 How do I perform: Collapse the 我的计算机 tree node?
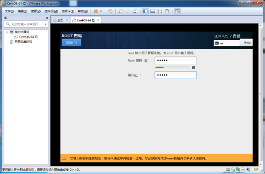click(x=7, y=32)
